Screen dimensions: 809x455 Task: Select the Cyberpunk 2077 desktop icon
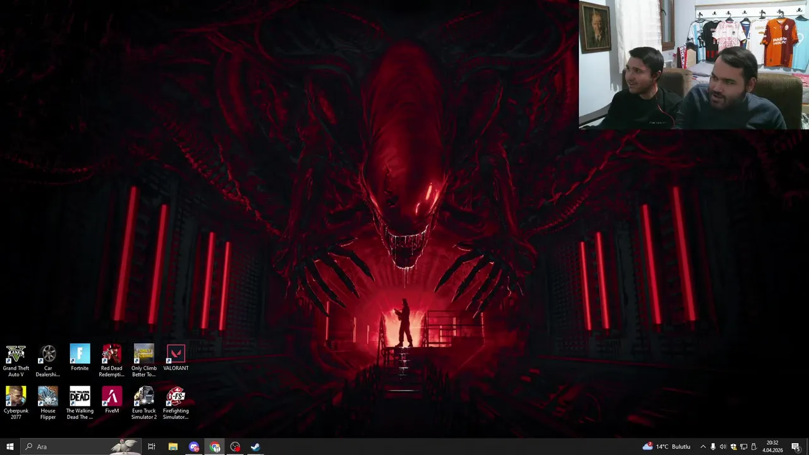click(x=16, y=403)
